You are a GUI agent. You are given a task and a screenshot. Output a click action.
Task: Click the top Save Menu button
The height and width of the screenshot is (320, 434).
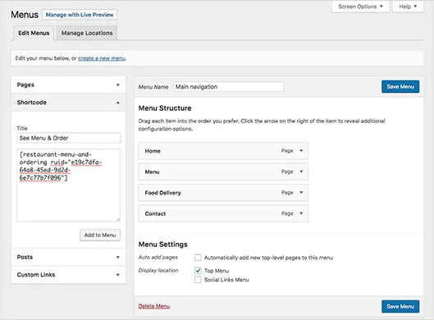(x=400, y=87)
